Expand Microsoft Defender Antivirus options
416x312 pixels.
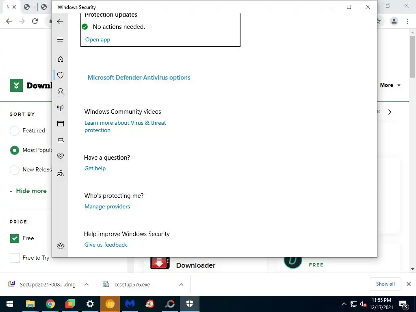point(139,78)
